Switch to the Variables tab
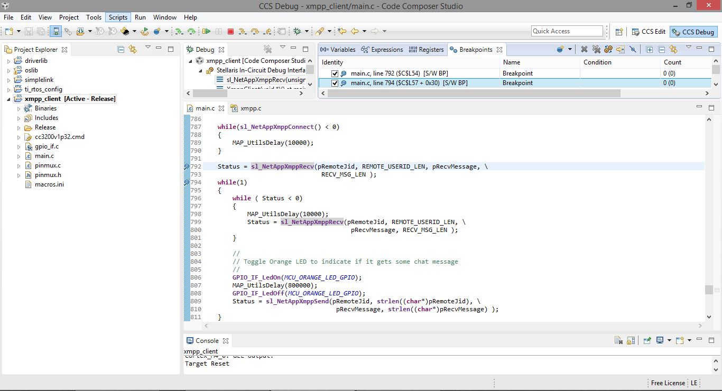The width and height of the screenshot is (722, 391). pos(338,50)
